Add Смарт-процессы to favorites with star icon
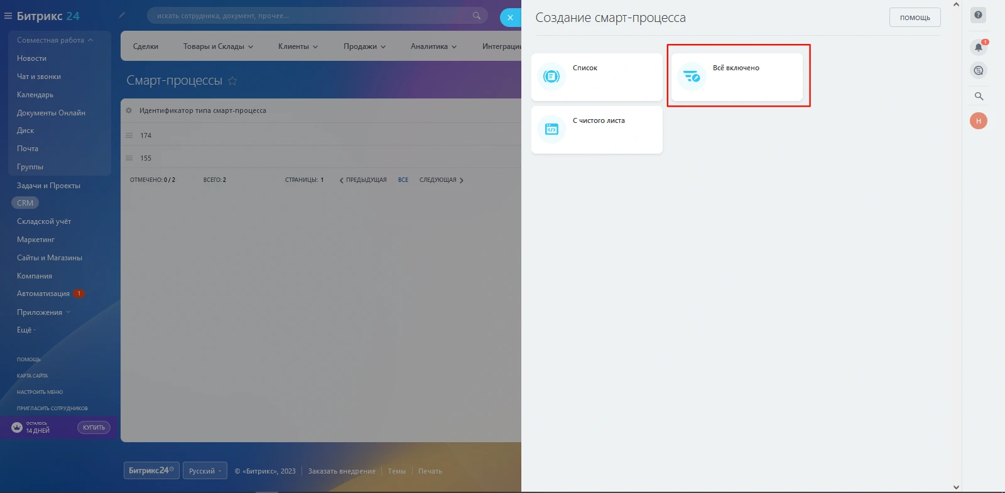Viewport: 1005px width, 493px height. 232,81
